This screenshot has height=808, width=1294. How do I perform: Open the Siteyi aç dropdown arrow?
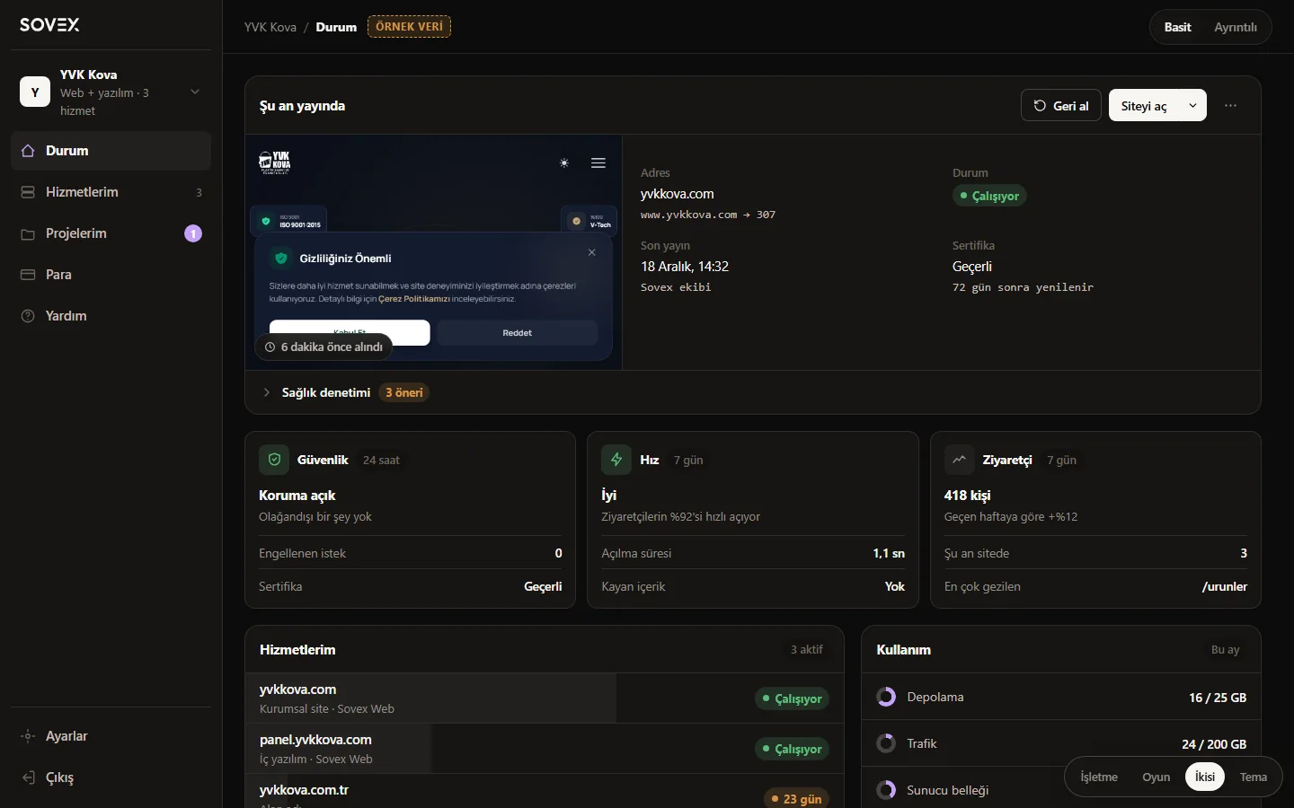point(1192,106)
